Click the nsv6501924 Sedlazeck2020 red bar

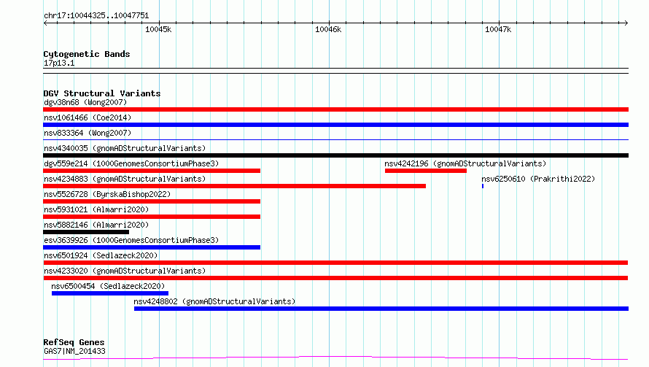[335, 263]
